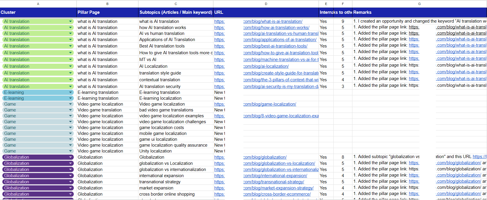Click the 'Pillar Page' header cell
487x200 pixels.
pos(107,12)
